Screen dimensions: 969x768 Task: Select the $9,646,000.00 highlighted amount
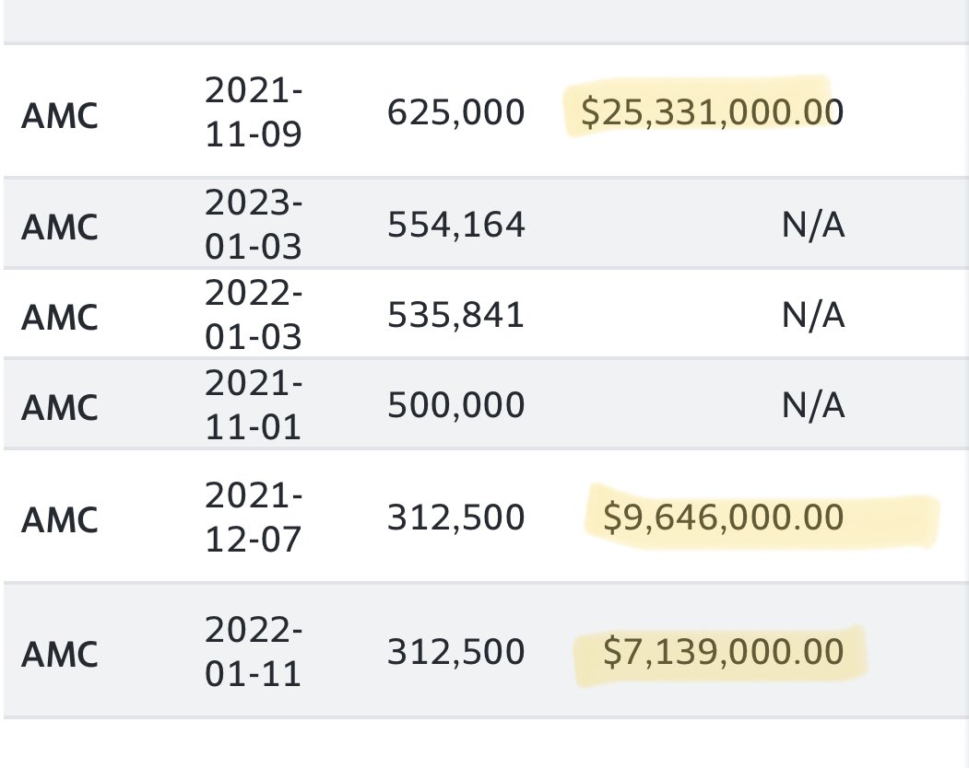723,518
